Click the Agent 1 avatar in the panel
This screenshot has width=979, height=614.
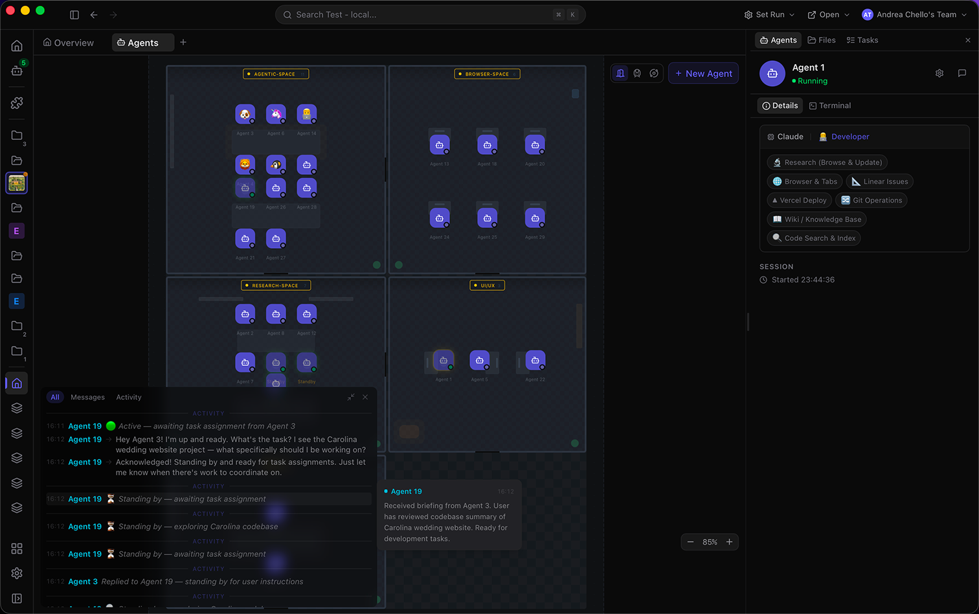point(772,73)
